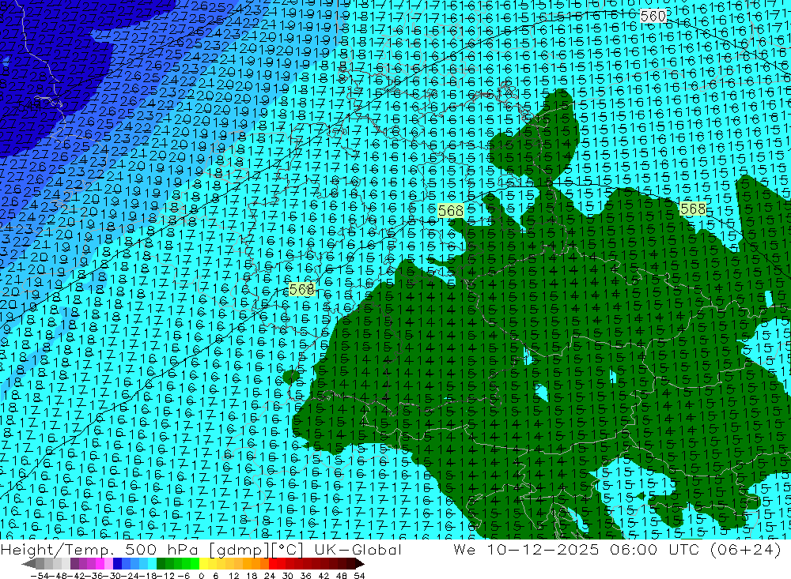Click the dark right arrow end of colorbar
This screenshot has width=791, height=579.
(360, 564)
